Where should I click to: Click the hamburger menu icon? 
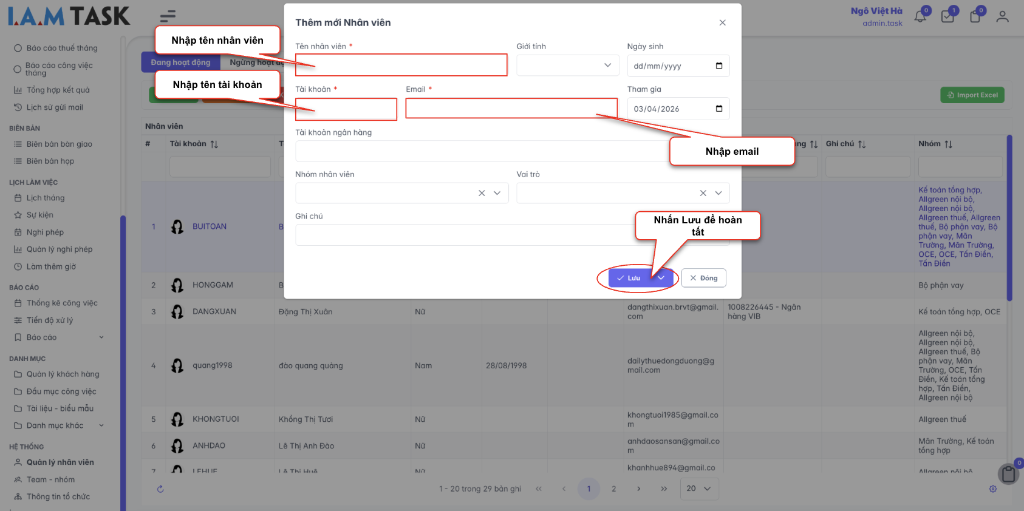tap(168, 16)
